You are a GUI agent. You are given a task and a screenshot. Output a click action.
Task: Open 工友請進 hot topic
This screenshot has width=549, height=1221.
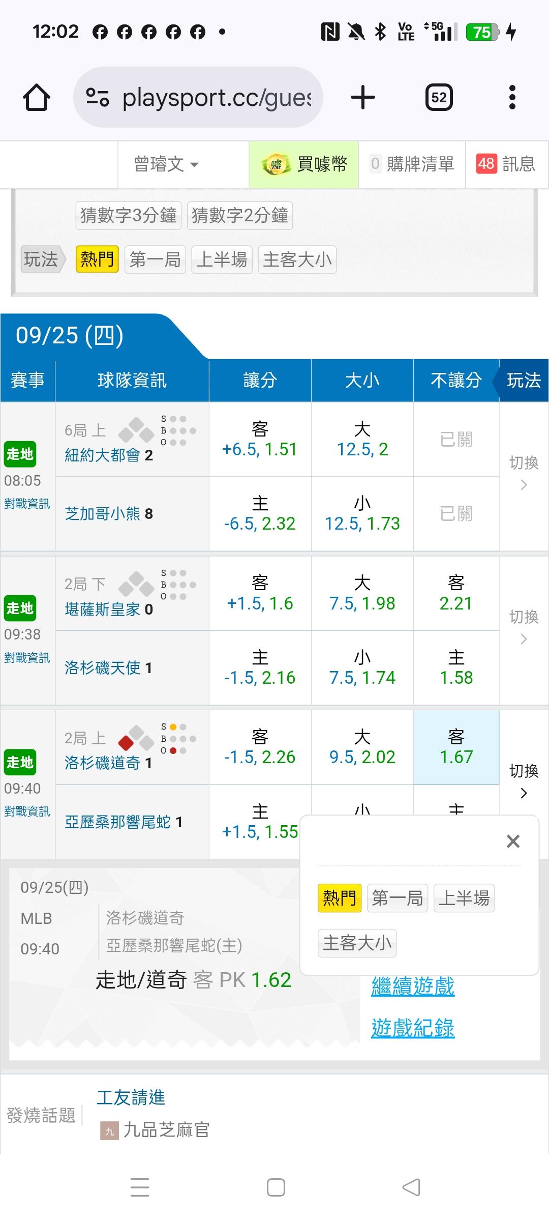(x=131, y=1097)
